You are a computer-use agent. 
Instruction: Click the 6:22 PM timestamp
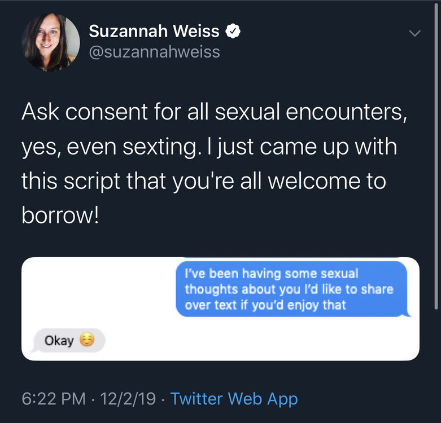[53, 399]
